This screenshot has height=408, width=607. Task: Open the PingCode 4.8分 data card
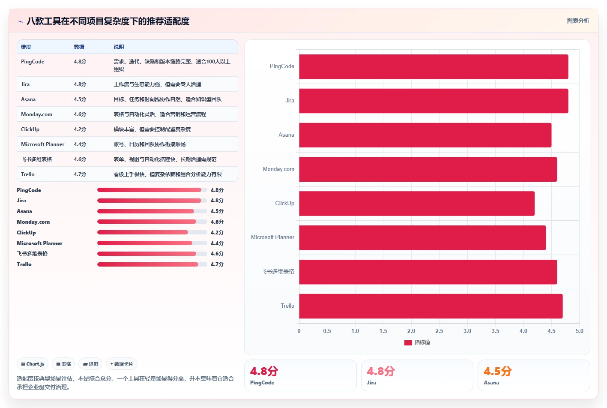click(x=300, y=375)
